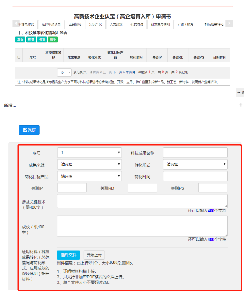Image resolution: width=248 pixels, height=296 pixels.
Task: Click 选择文件 to choose an upload file
Action: click(x=68, y=255)
